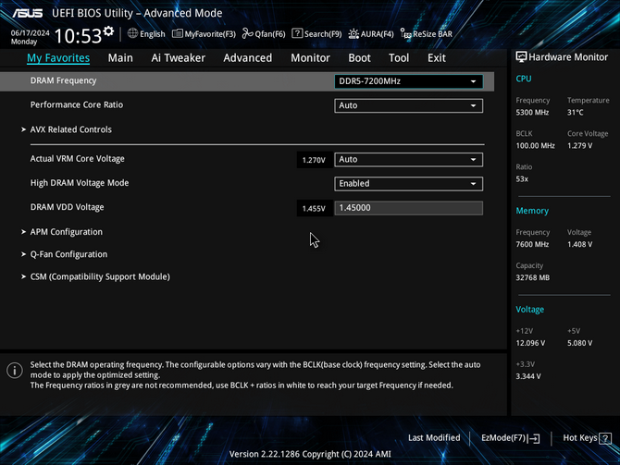Open the AURA(F4) lighting icon
The image size is (620, 465).
(353, 33)
